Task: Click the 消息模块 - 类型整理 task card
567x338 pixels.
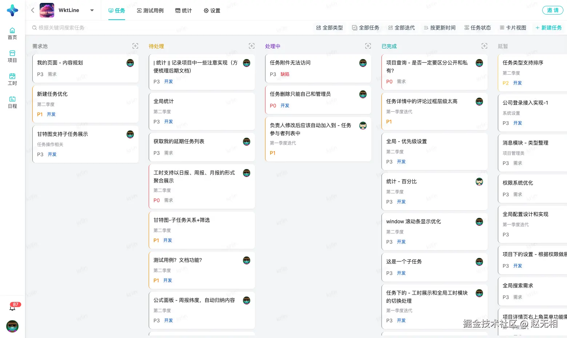Action: [x=532, y=153]
